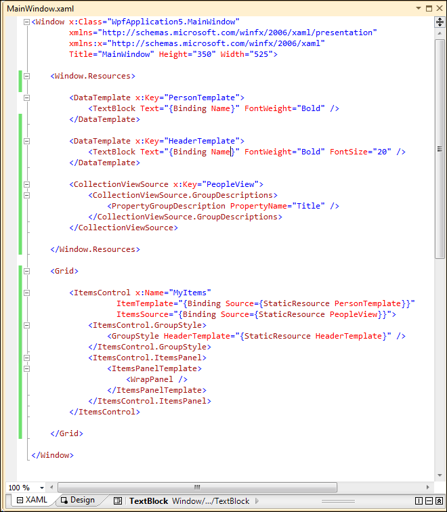447x512 pixels.
Task: Collapse the root Window element outline
Action: (x=27, y=22)
